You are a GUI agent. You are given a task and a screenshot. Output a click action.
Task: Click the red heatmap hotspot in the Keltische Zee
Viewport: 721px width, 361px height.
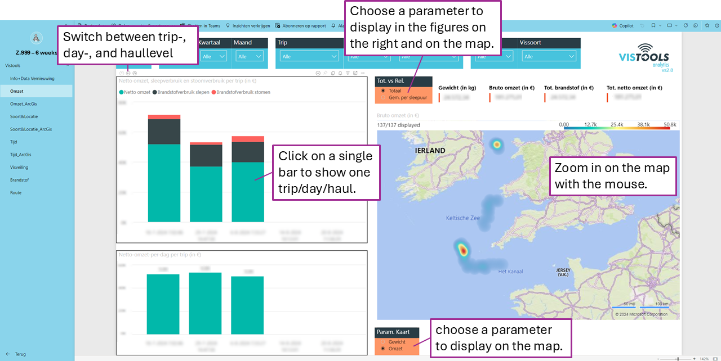click(x=462, y=249)
